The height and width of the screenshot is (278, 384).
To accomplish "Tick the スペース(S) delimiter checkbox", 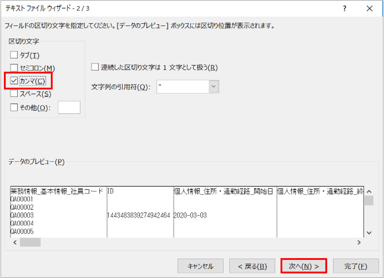I will (14, 94).
